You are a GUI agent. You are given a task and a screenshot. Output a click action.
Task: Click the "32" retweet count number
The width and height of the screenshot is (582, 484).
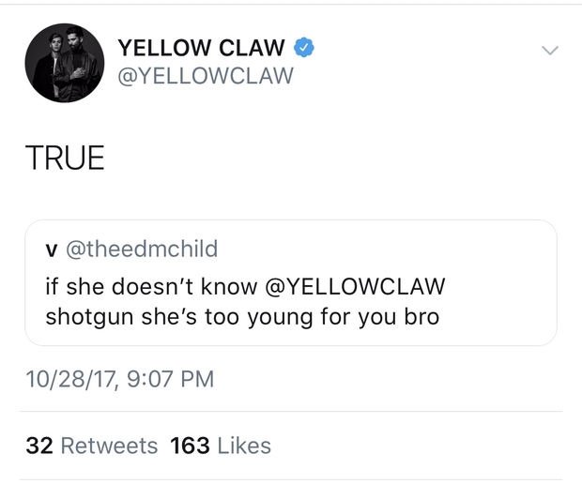point(38,446)
